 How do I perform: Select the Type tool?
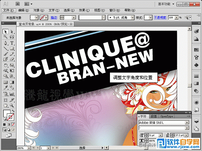12,43
